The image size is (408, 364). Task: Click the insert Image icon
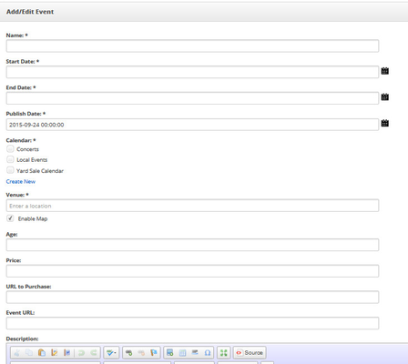(170, 352)
